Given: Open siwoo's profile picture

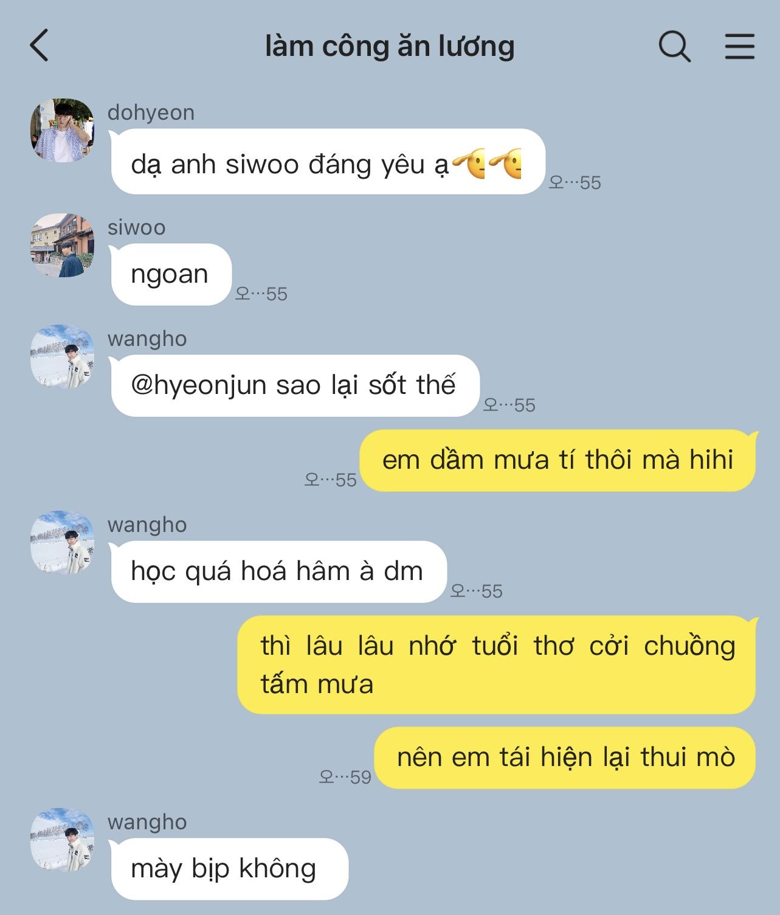Looking at the screenshot, I should (62, 245).
